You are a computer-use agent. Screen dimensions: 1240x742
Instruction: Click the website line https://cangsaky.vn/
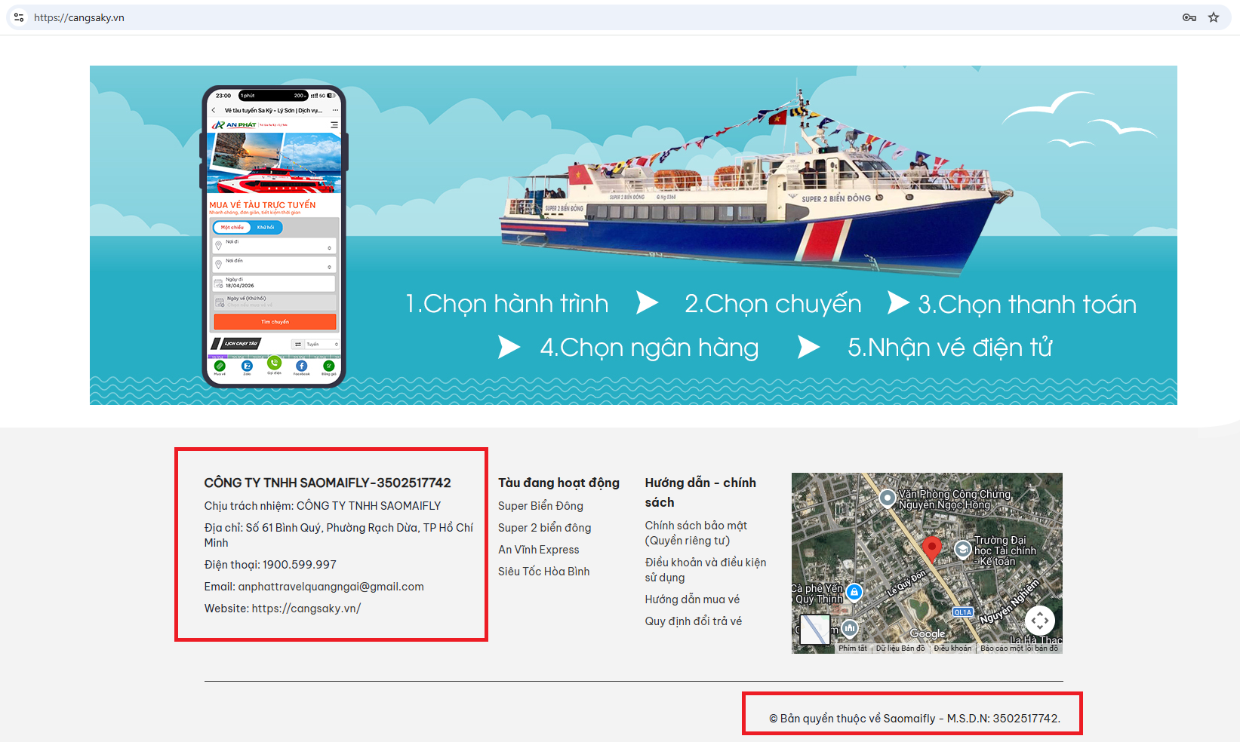(x=283, y=609)
